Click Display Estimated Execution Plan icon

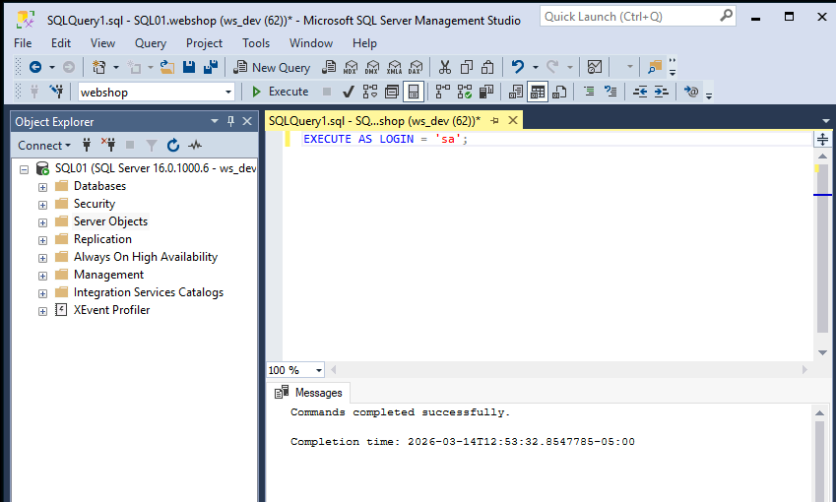click(370, 92)
